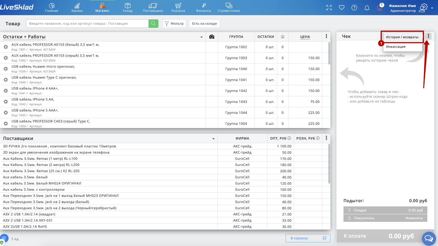The width and height of the screenshot is (438, 246).
Task: Open gear settings for USB кабель IPhone 5 AAA+
Action: tap(6, 113)
